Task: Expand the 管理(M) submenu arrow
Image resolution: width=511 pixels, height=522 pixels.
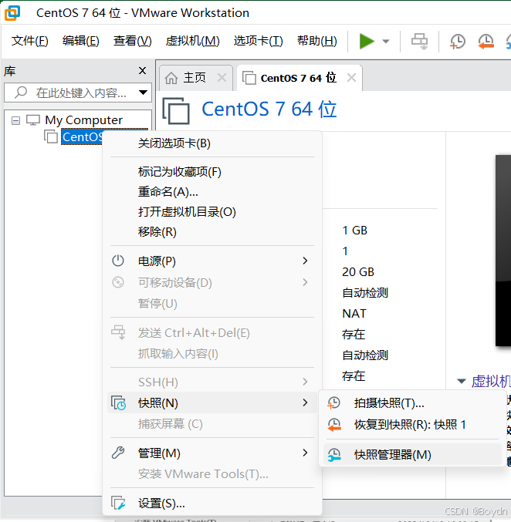Action: tap(305, 453)
